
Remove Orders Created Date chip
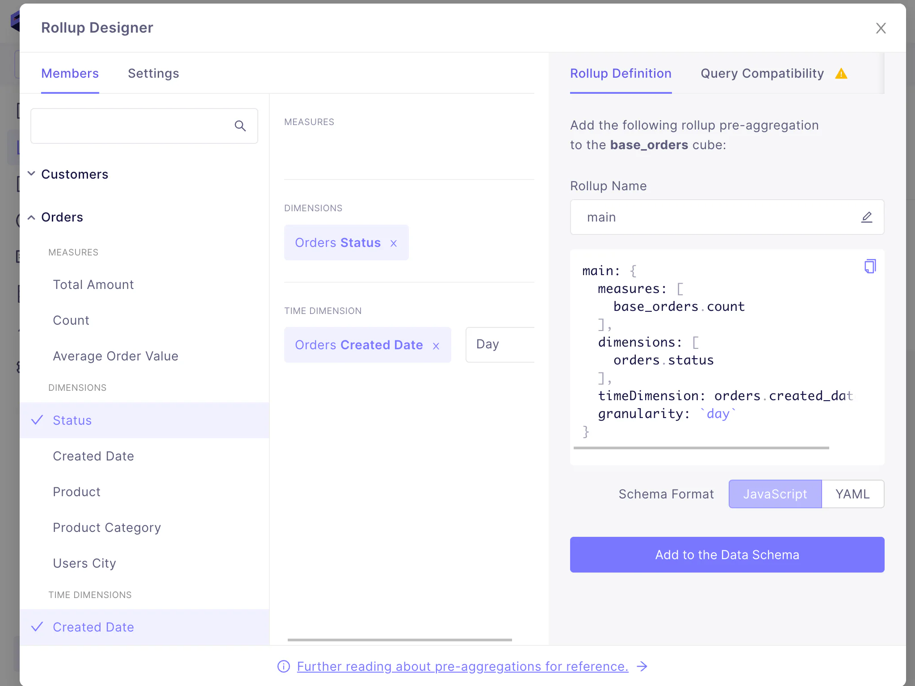click(x=436, y=346)
